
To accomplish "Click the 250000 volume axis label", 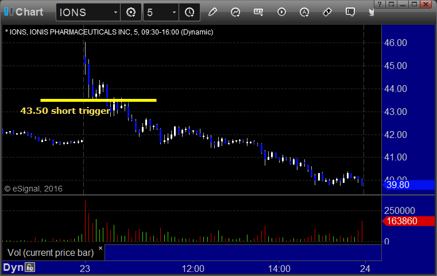I will (399, 210).
